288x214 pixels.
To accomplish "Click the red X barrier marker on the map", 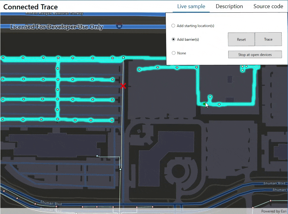I will pyautogui.click(x=123, y=86).
